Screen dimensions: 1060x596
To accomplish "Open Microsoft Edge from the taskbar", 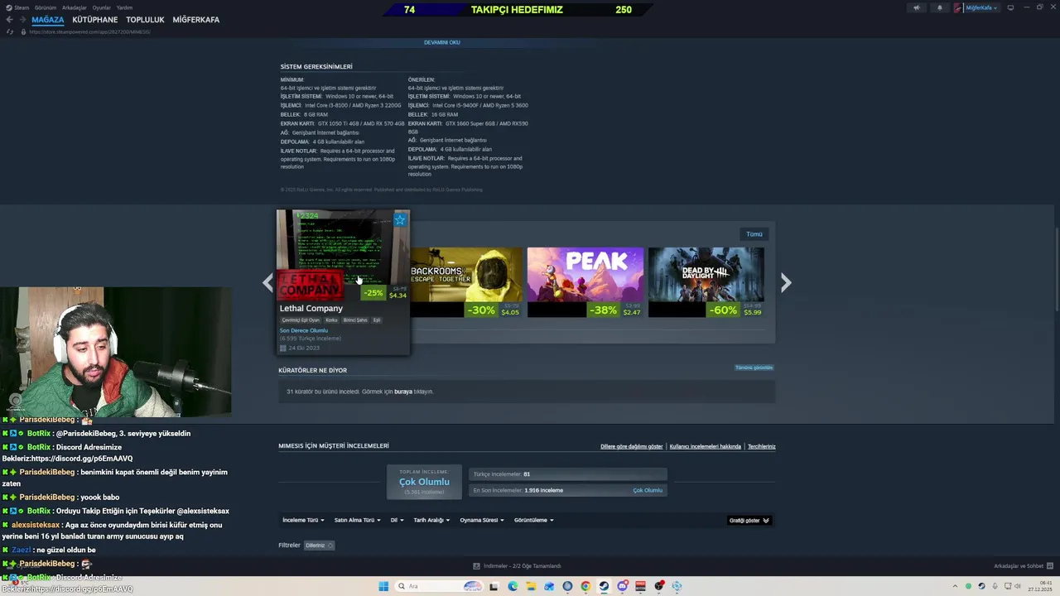I will (513, 586).
